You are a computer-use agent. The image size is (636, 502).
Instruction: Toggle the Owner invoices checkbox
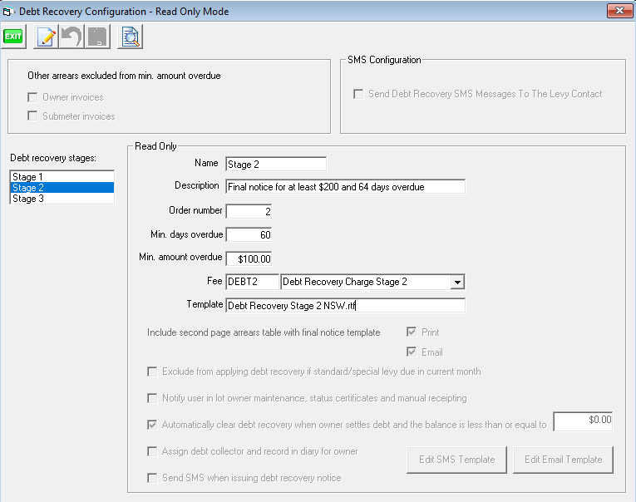coord(32,97)
